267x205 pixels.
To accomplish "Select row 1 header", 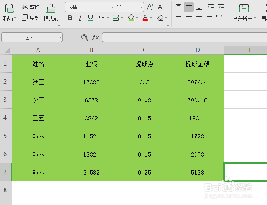I will pyautogui.click(x=6, y=64).
